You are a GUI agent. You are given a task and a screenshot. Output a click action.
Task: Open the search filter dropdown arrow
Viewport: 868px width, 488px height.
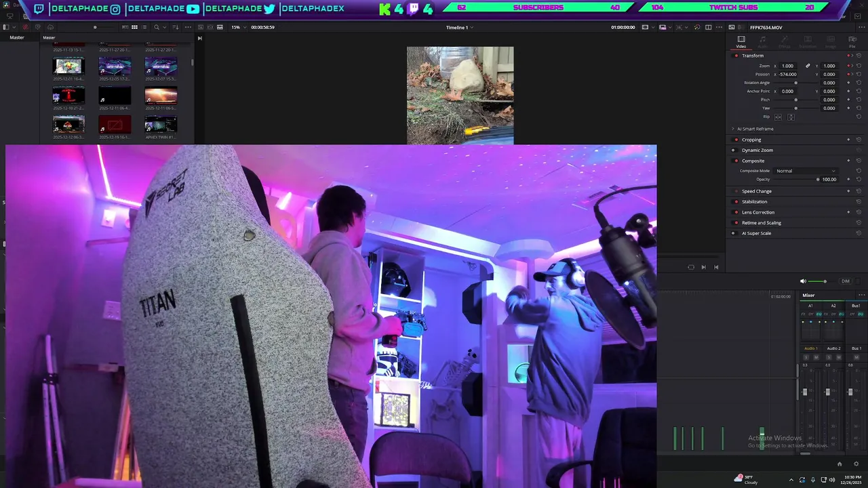click(165, 27)
